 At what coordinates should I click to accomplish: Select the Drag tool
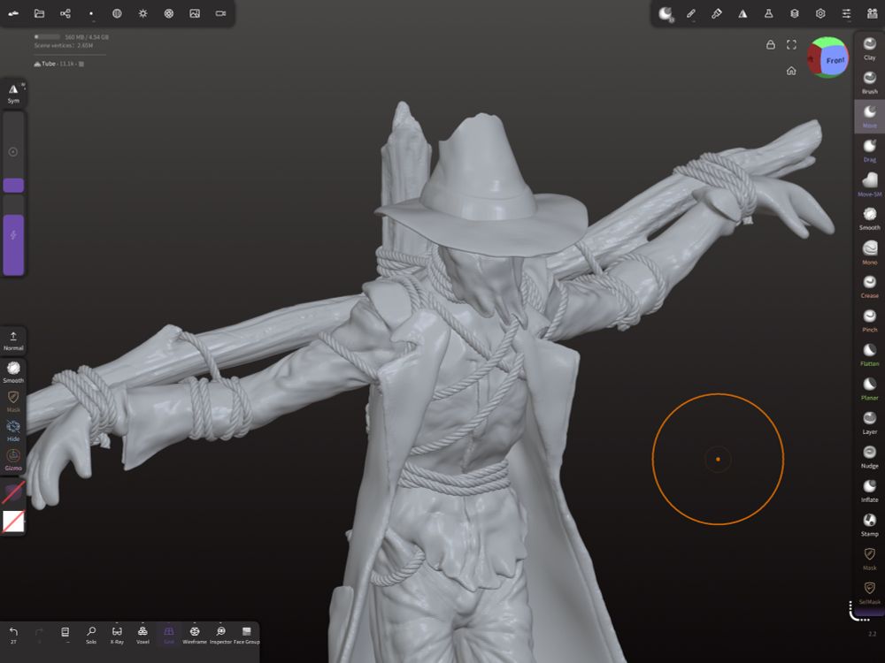tap(869, 150)
